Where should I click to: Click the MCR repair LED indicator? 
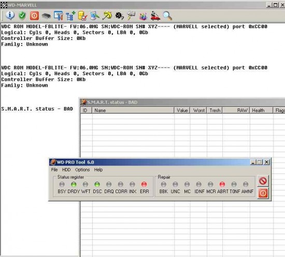(x=210, y=184)
